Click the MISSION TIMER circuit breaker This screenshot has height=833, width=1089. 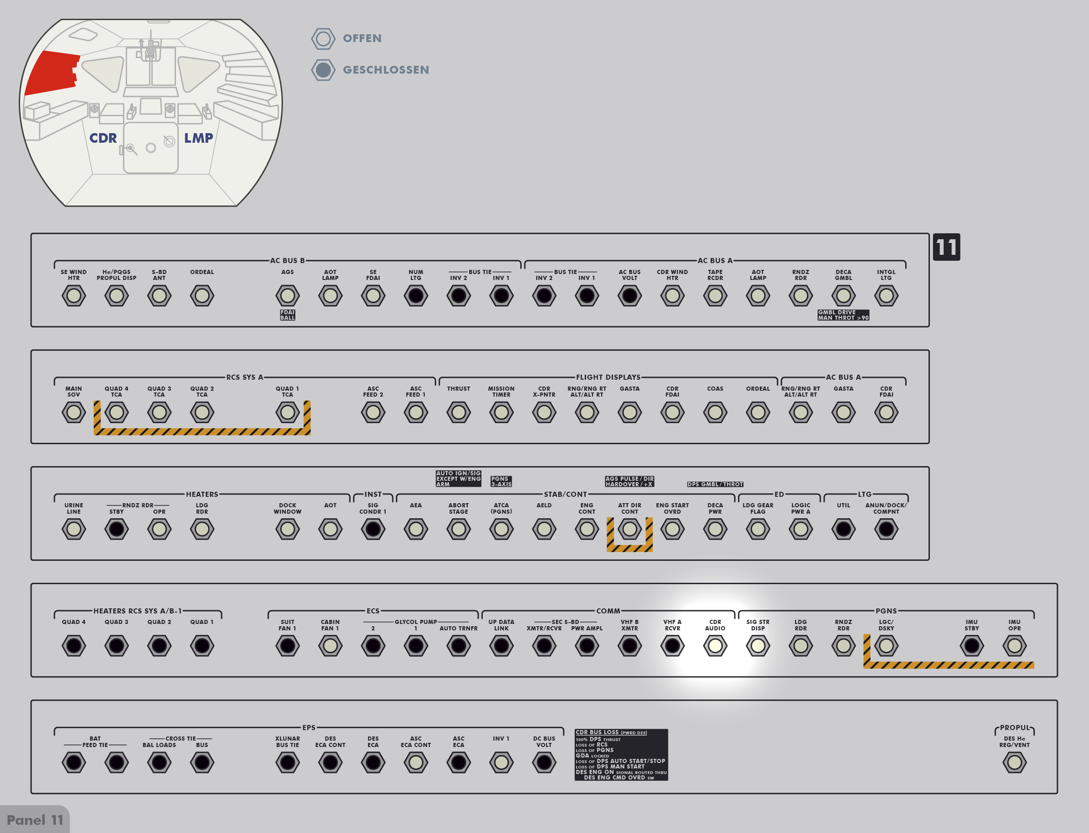click(501, 413)
